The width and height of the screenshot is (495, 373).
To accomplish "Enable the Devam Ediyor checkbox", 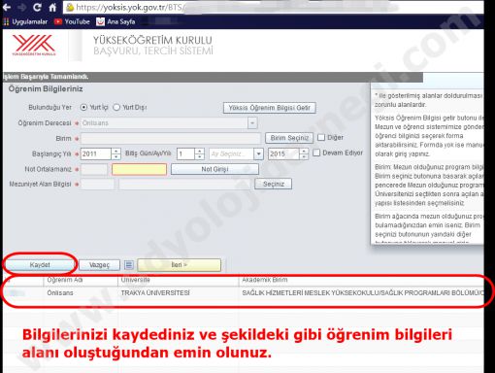I will [316, 153].
